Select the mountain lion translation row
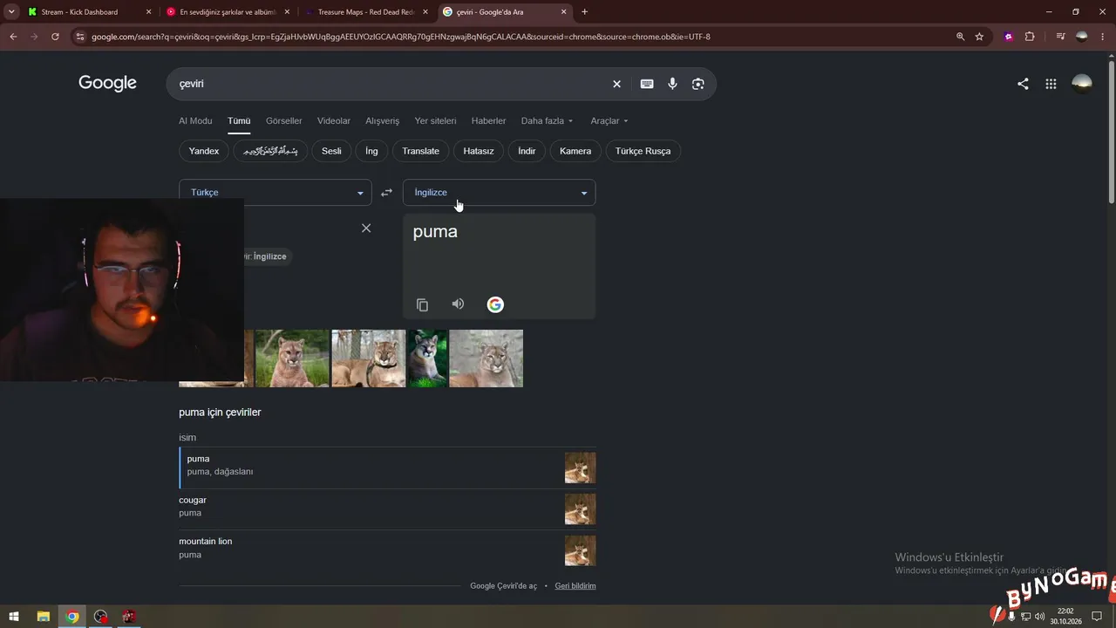Screen dimensions: 1116x628 click(x=387, y=551)
